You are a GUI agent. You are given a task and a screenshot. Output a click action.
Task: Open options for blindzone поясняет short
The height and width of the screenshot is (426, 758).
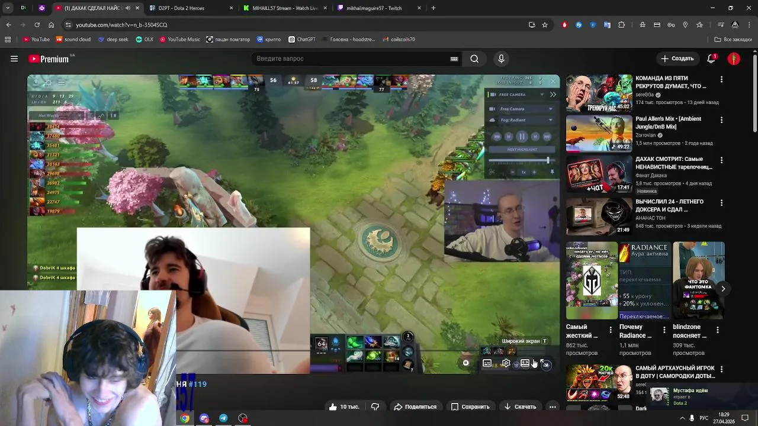pyautogui.click(x=717, y=330)
